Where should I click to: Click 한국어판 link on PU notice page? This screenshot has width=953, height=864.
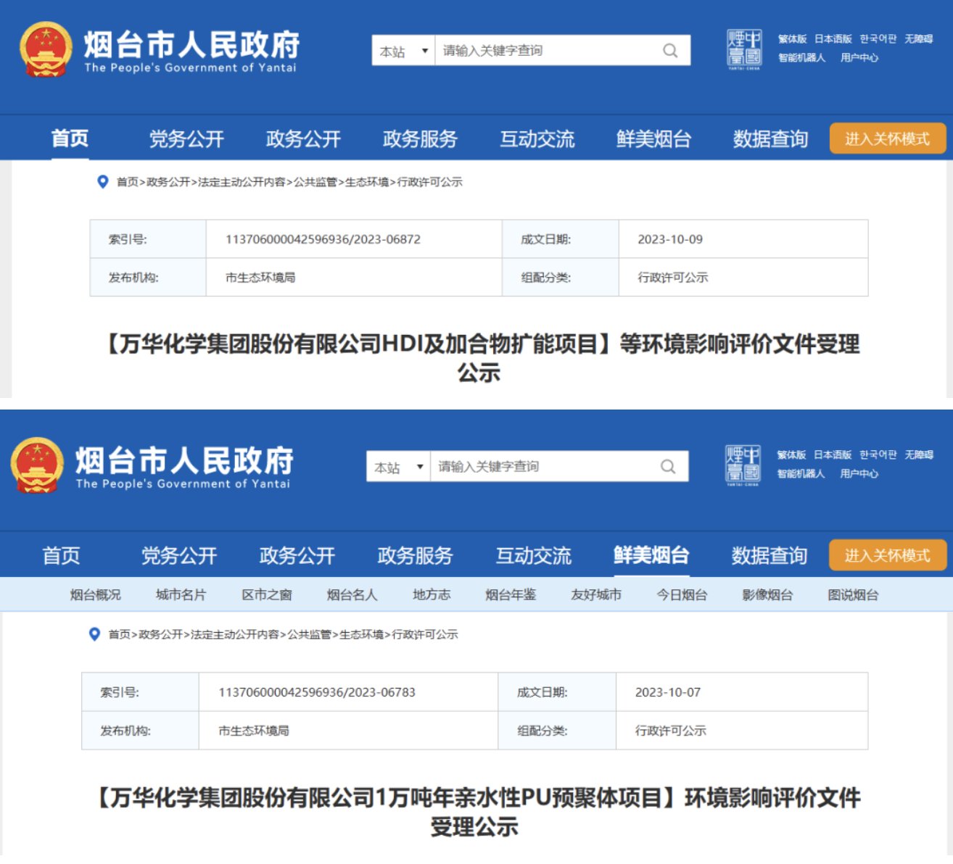878,455
